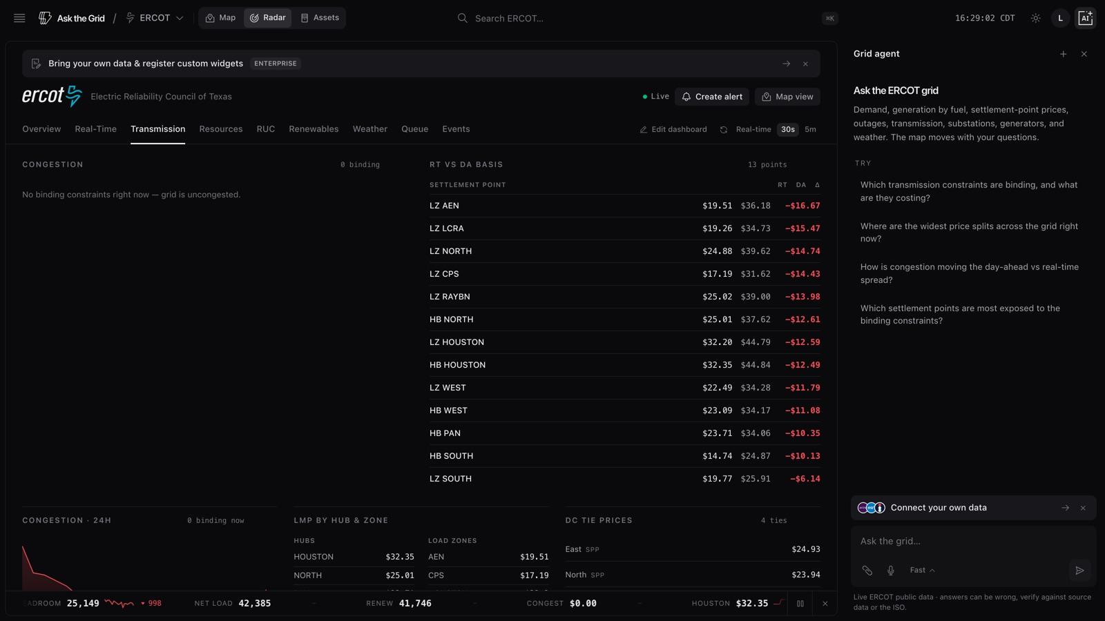The height and width of the screenshot is (621, 1105).
Task: Open the Real-Time dashboard tab
Action: (95, 129)
